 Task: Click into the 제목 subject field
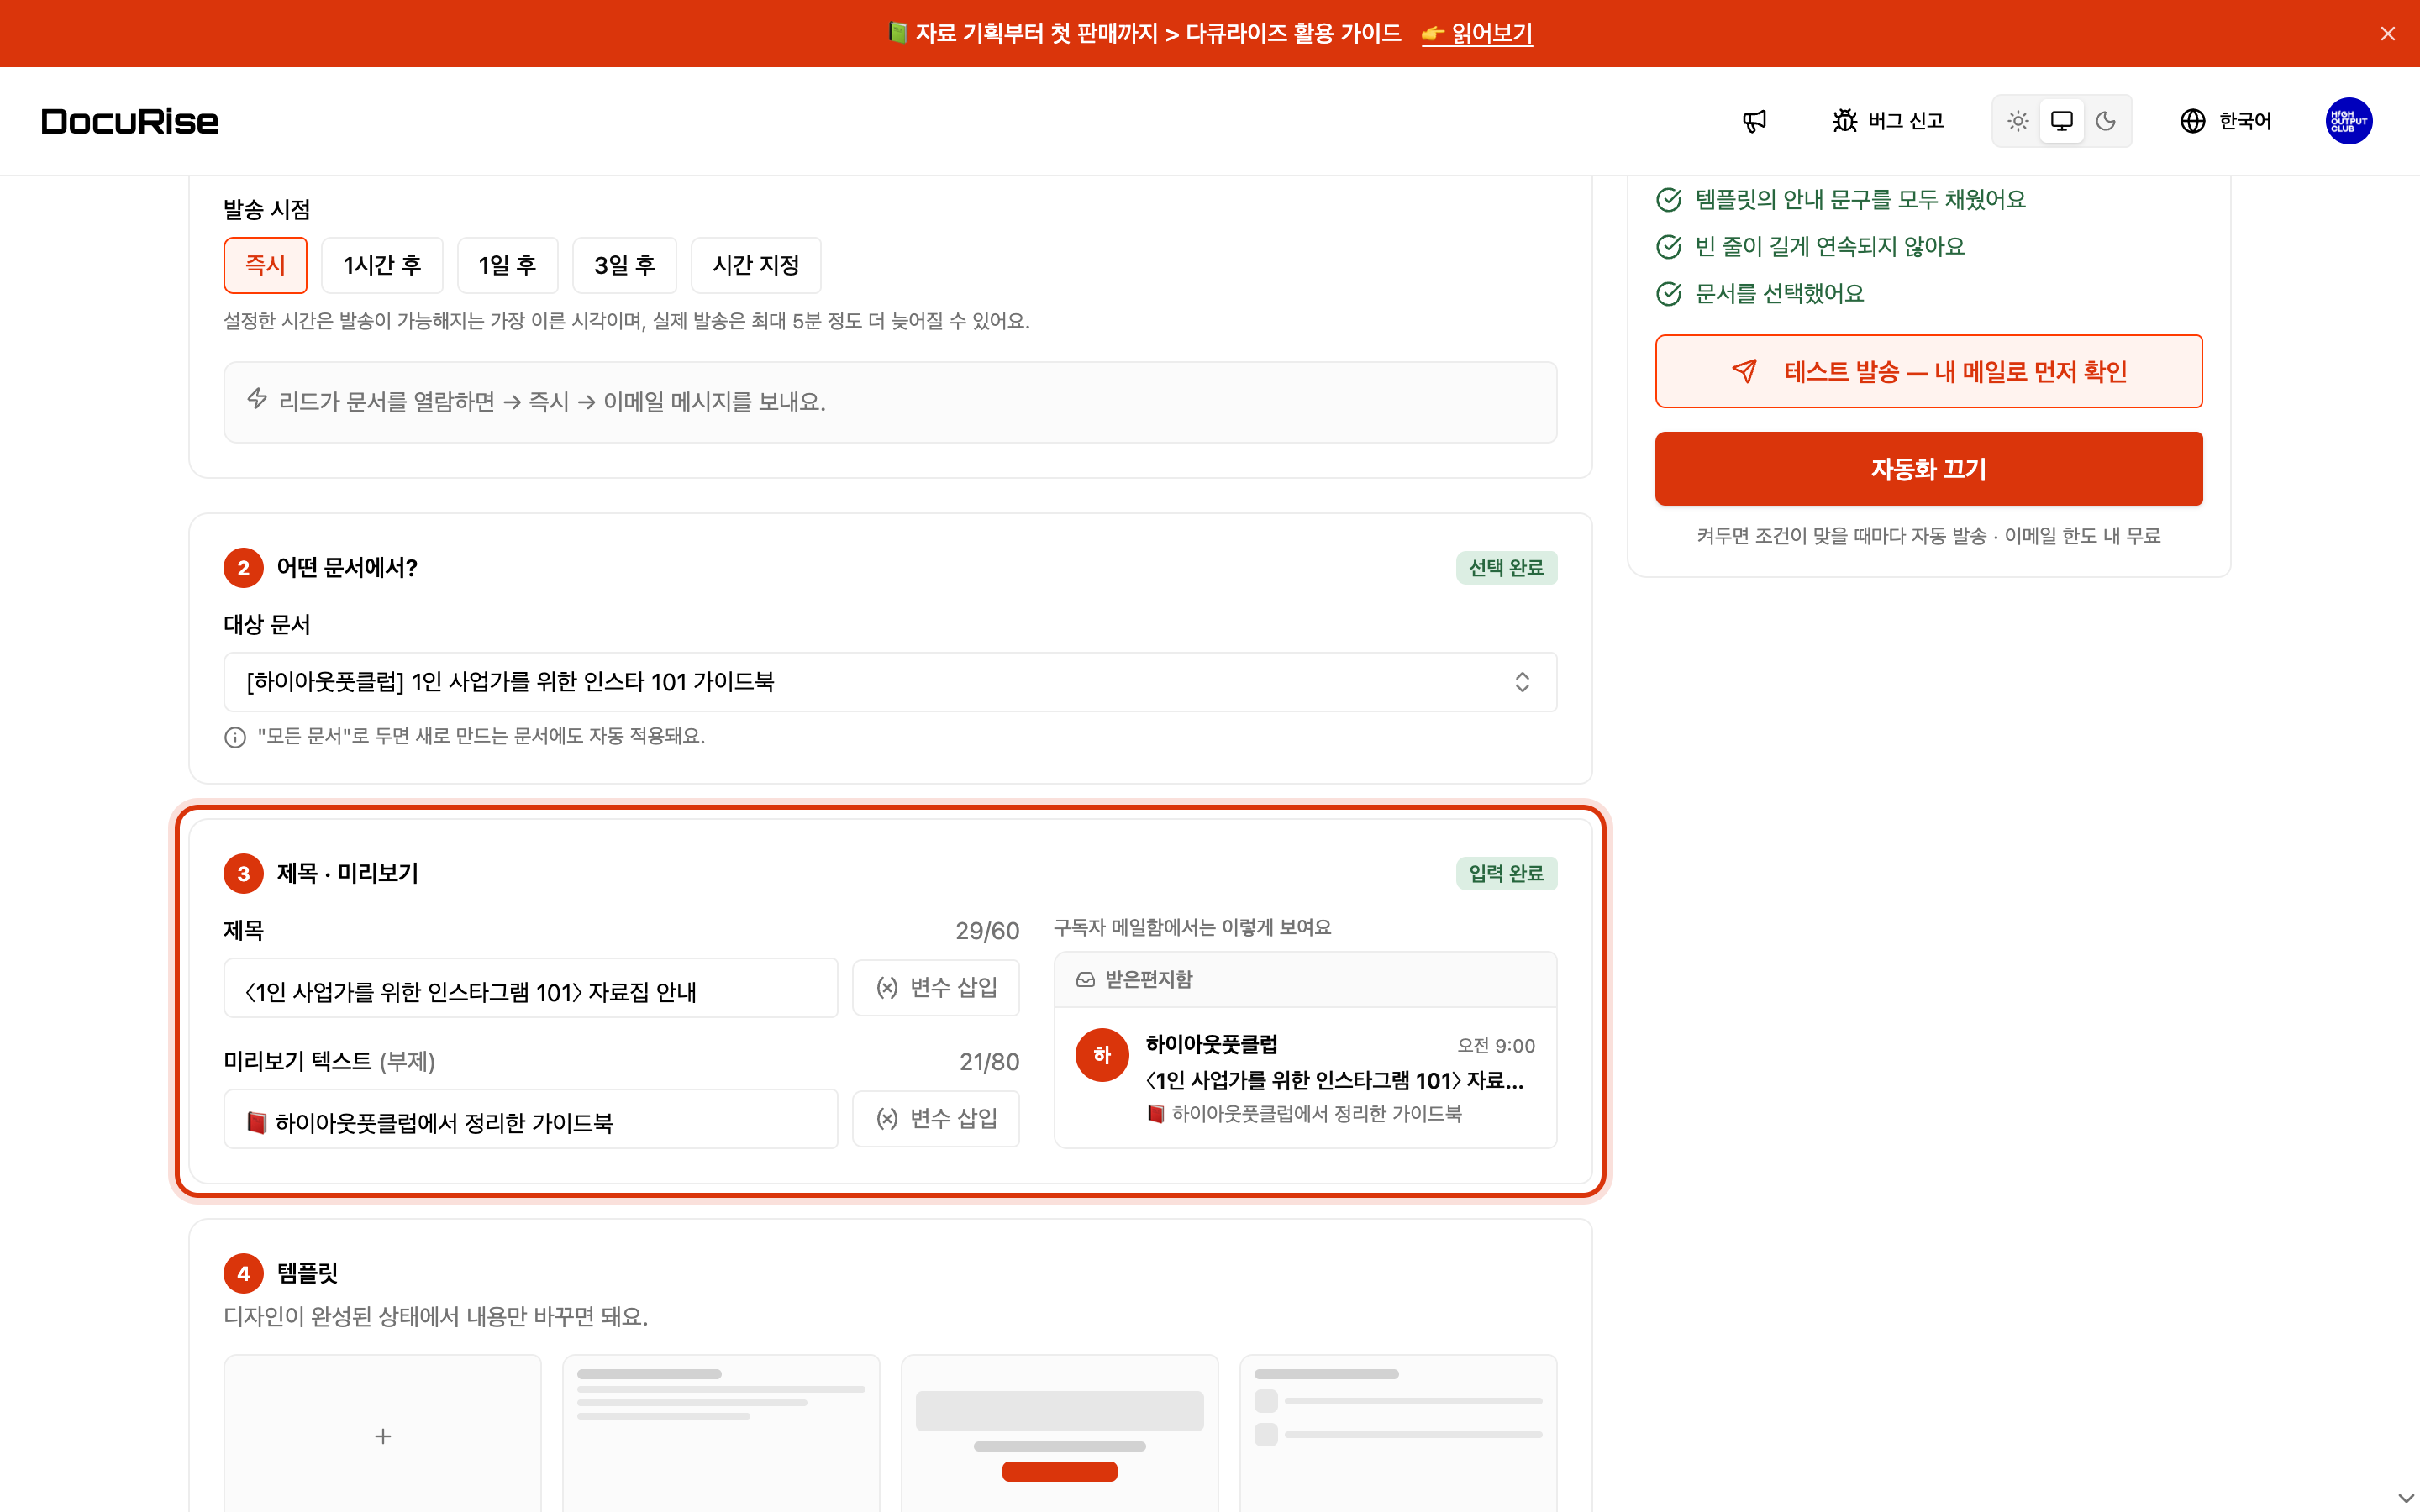click(531, 988)
